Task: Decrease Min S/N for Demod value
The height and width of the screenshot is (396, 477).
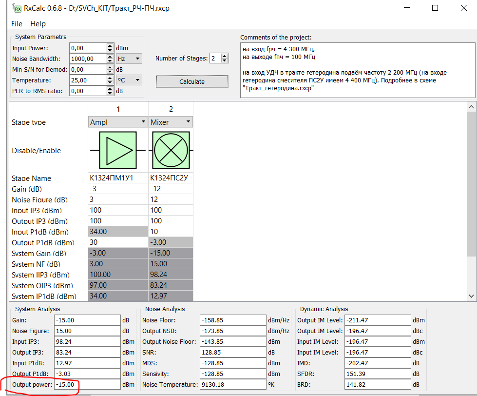Action: click(110, 72)
